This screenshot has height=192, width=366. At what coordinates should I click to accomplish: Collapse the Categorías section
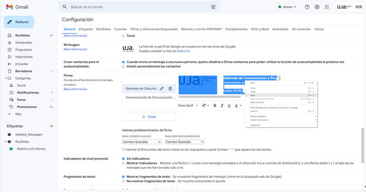6,78
